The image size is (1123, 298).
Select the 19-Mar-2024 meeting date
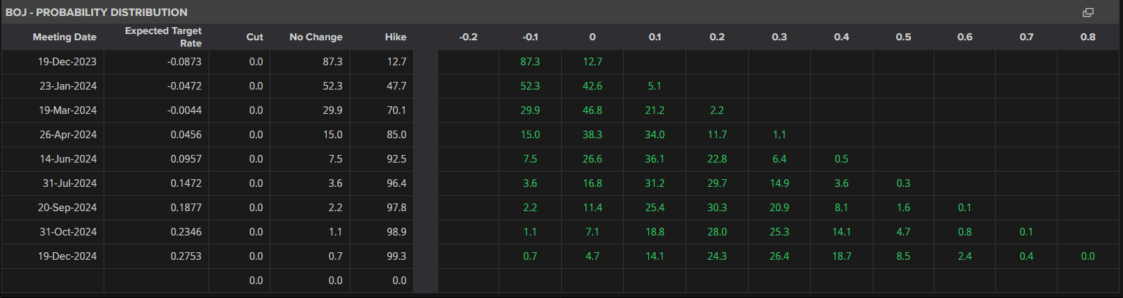(x=67, y=110)
